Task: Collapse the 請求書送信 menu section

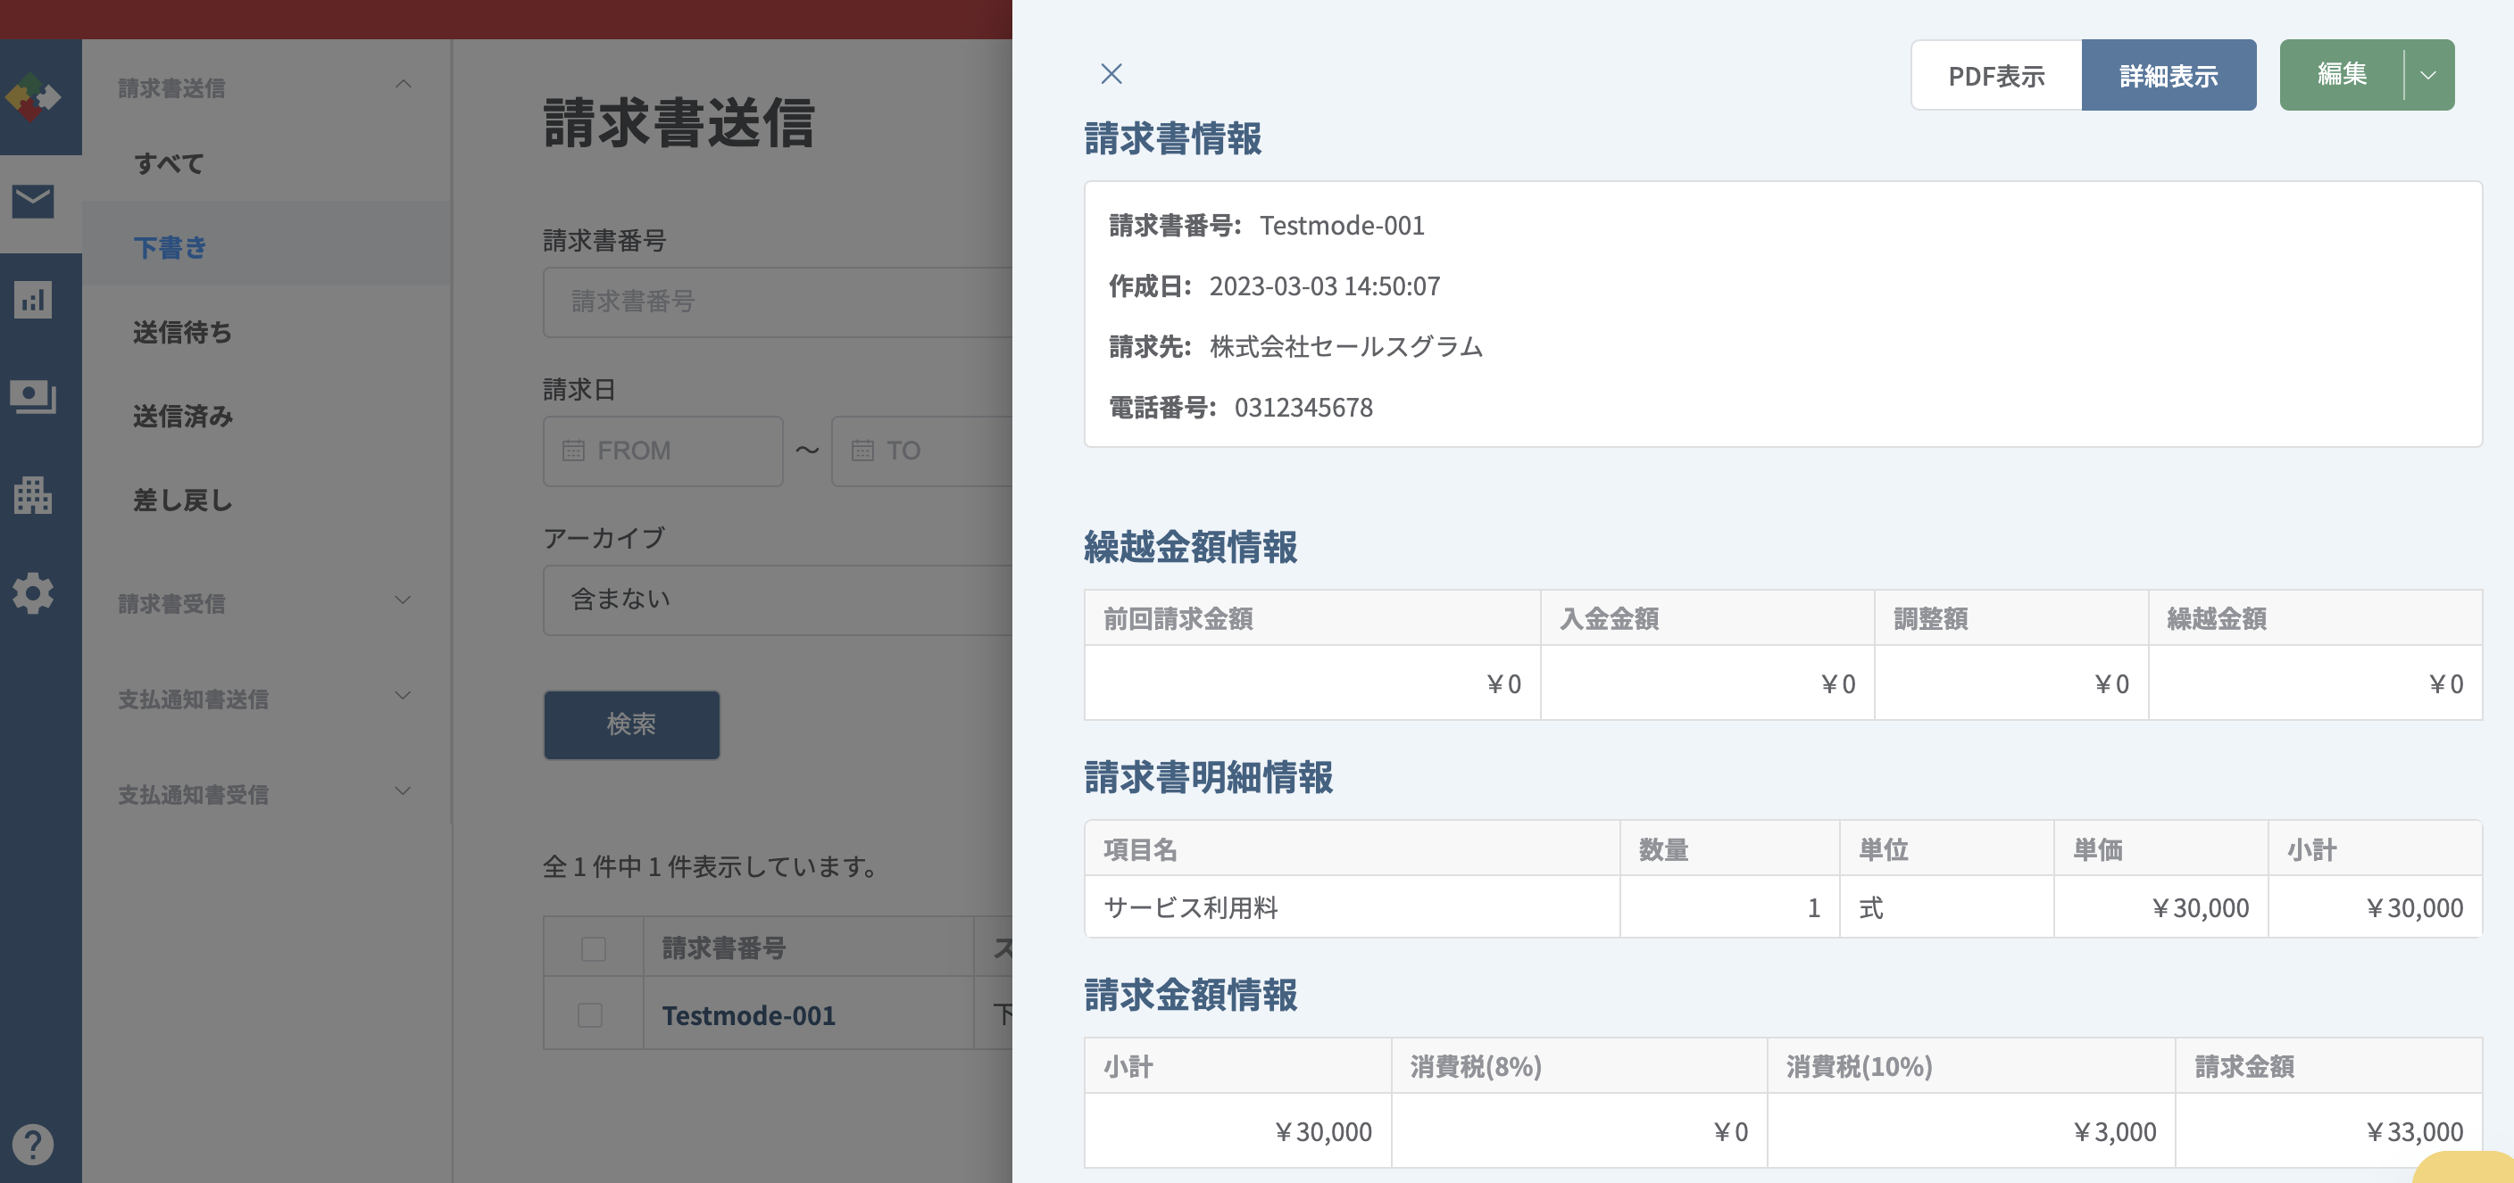Action: [x=403, y=86]
